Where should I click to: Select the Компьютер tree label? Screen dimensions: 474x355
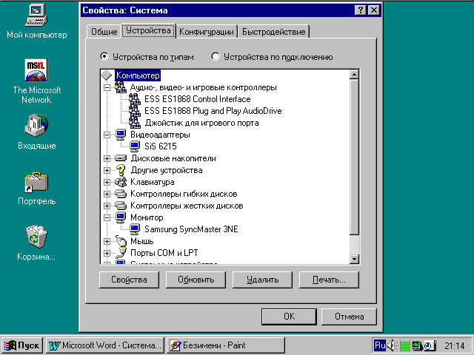(138, 75)
